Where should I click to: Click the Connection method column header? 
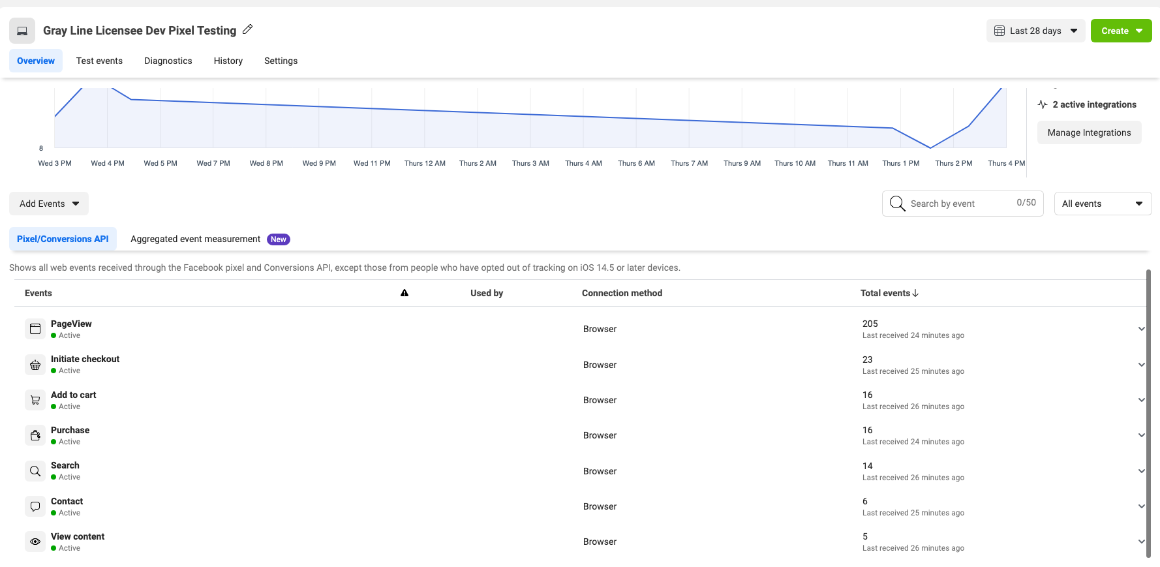[x=622, y=293]
